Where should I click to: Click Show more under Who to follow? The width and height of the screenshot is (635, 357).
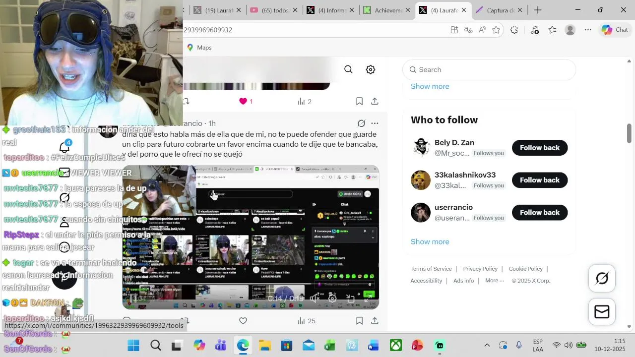coord(430,241)
